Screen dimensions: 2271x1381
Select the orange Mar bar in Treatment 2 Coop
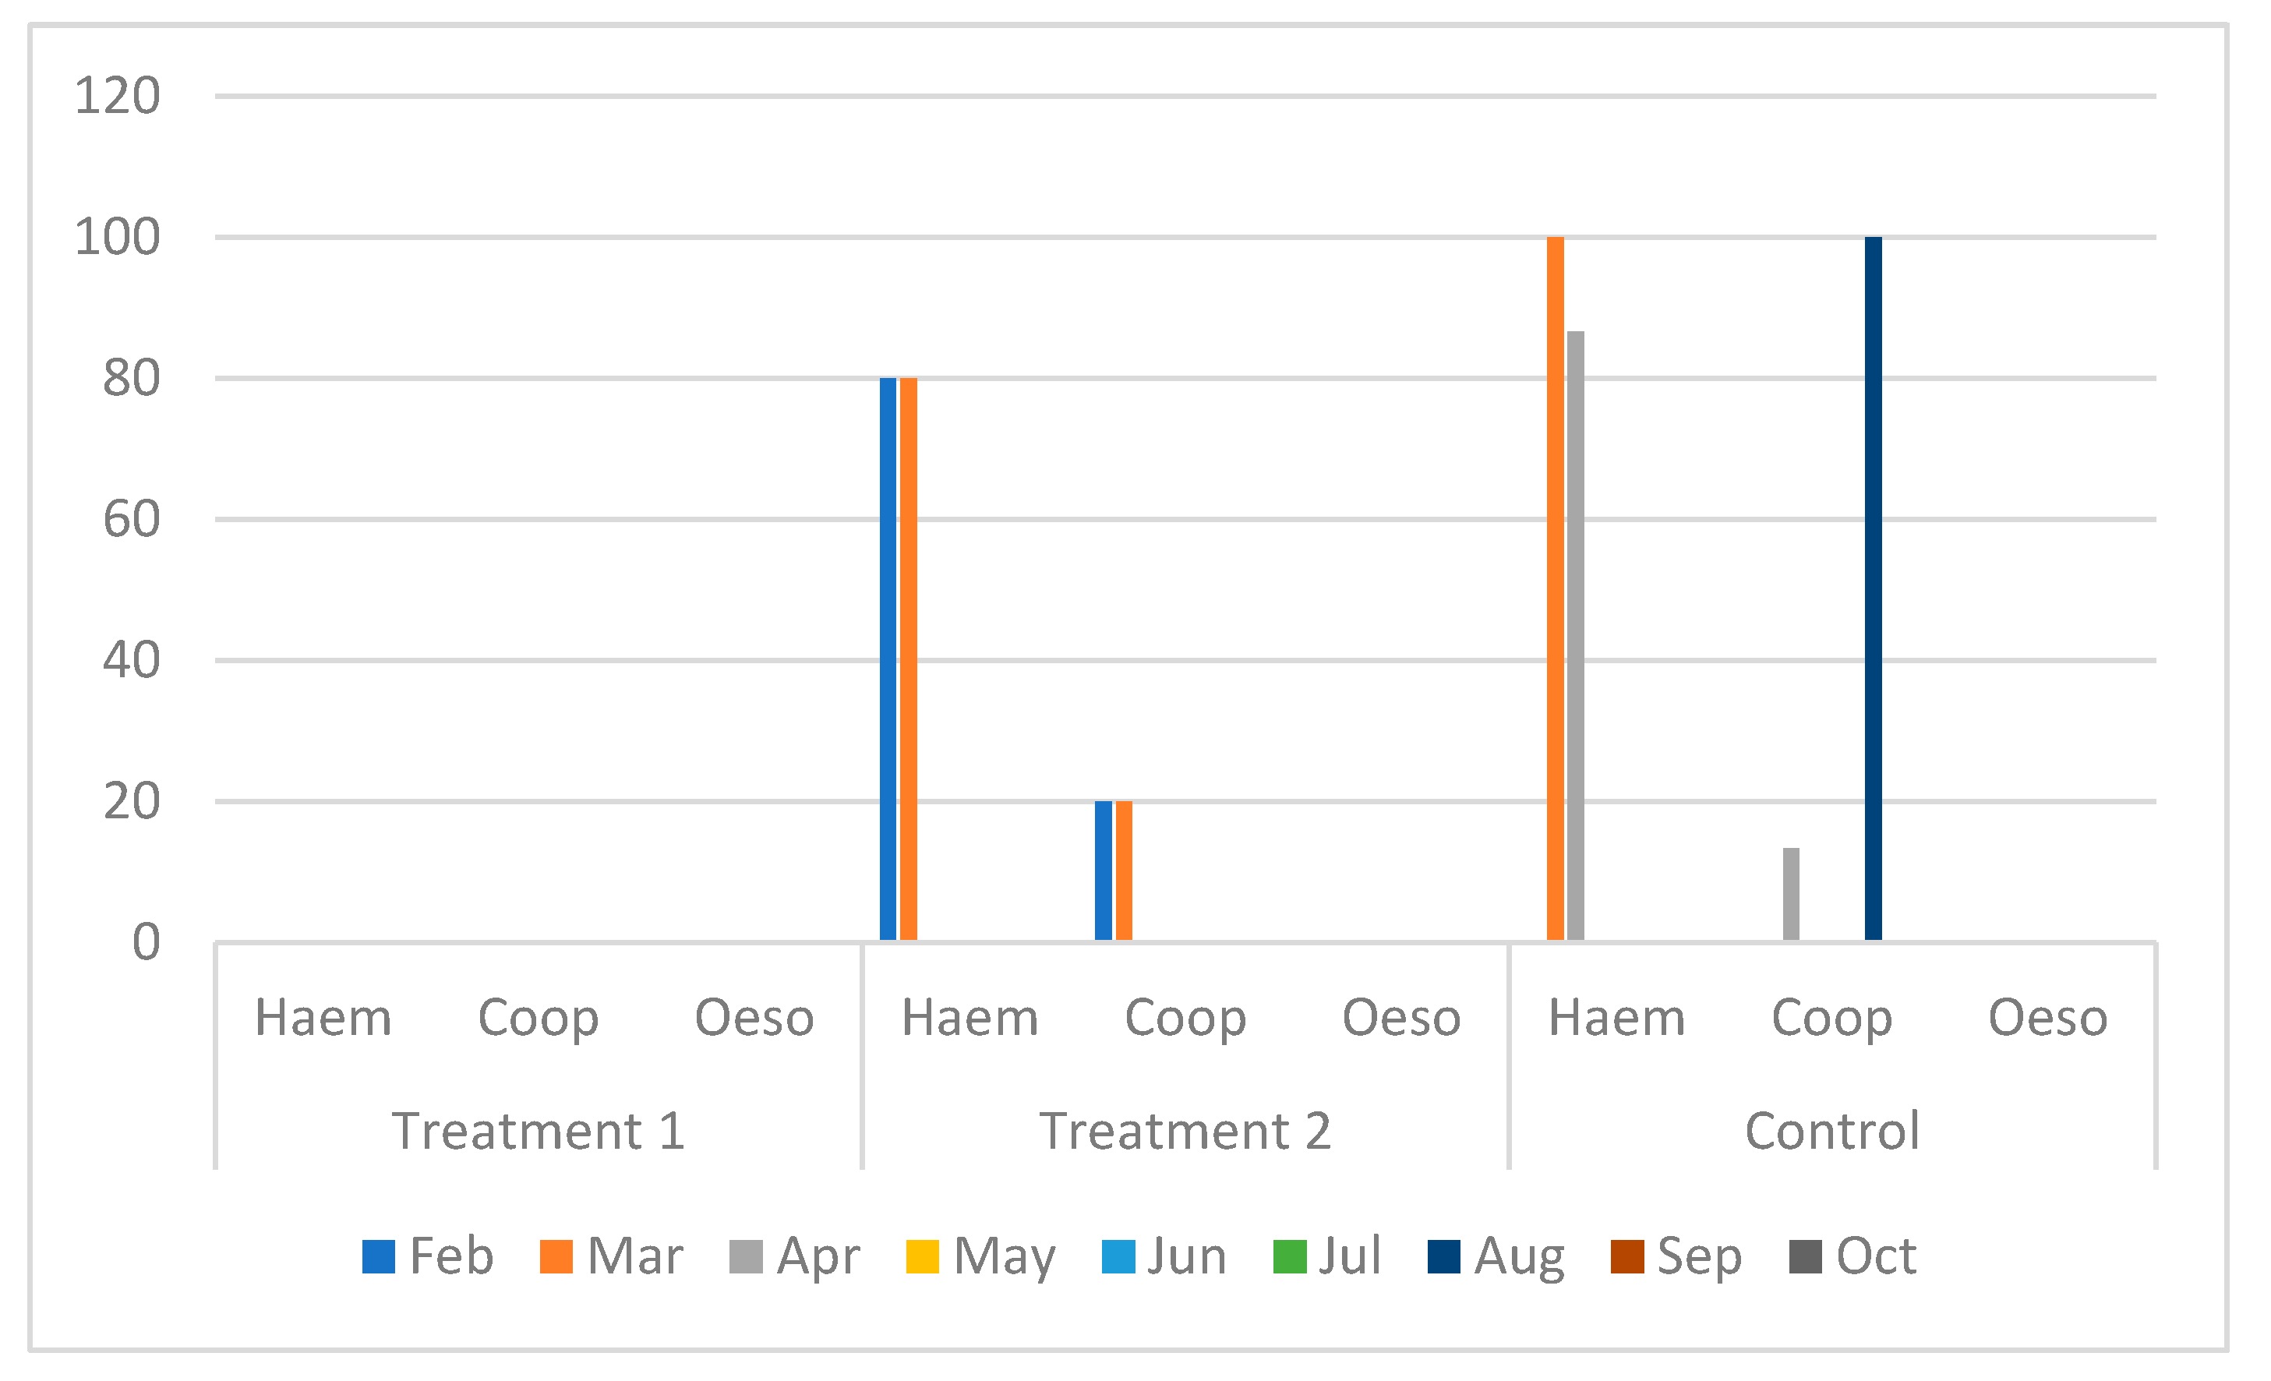(1124, 871)
